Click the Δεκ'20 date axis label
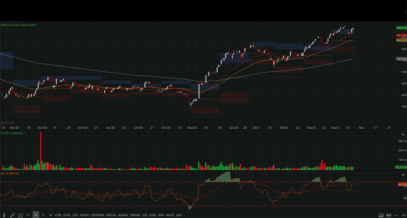 (233, 128)
